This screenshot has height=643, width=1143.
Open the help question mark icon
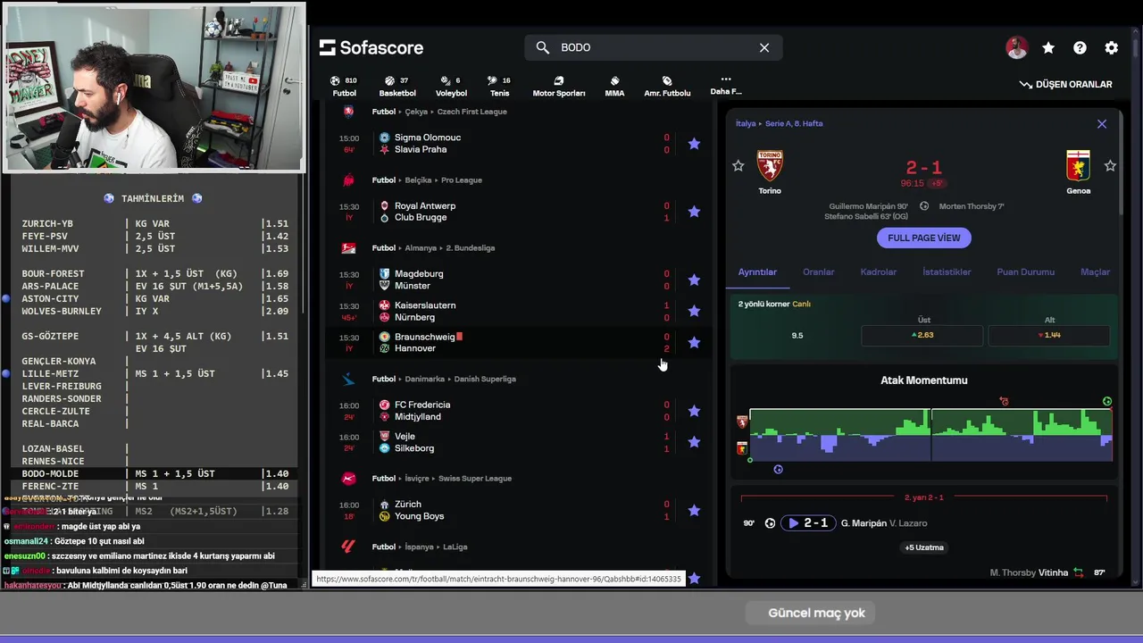1080,48
